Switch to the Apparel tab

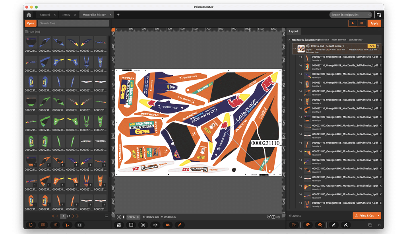click(x=45, y=15)
